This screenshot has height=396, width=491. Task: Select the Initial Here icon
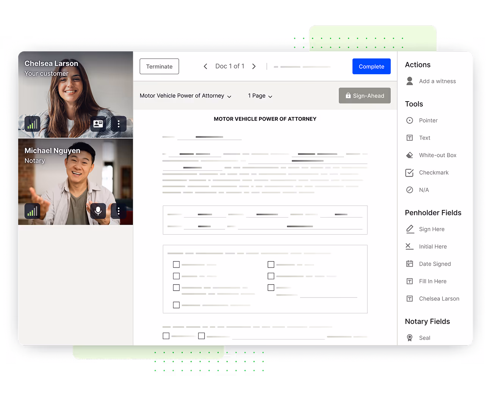(x=409, y=246)
